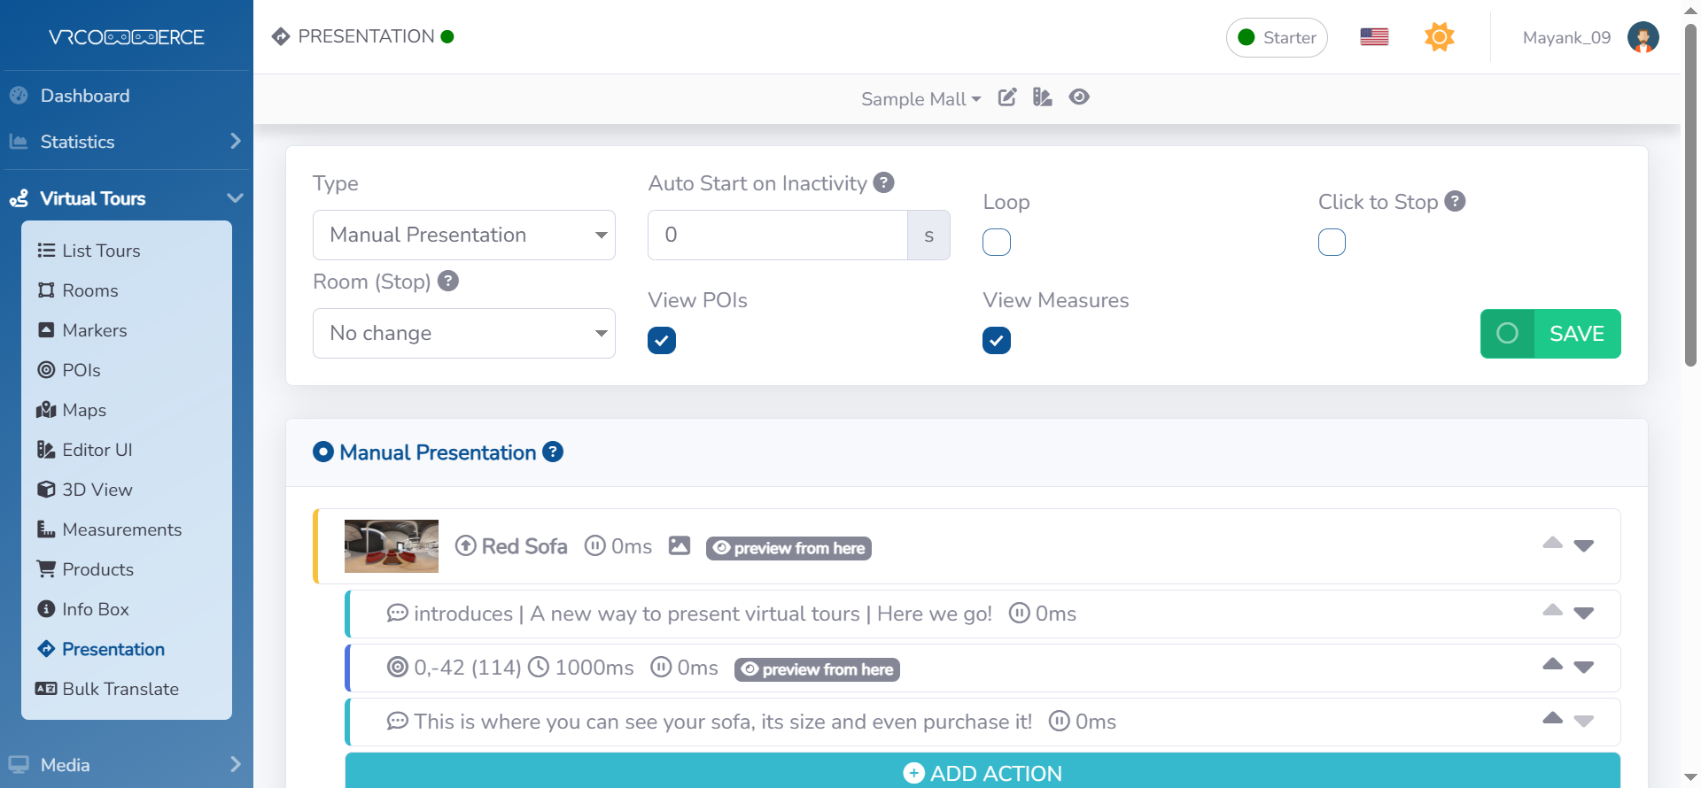This screenshot has width=1701, height=788.
Task: Expand the Sample Mall tour selector
Action: pyautogui.click(x=920, y=99)
